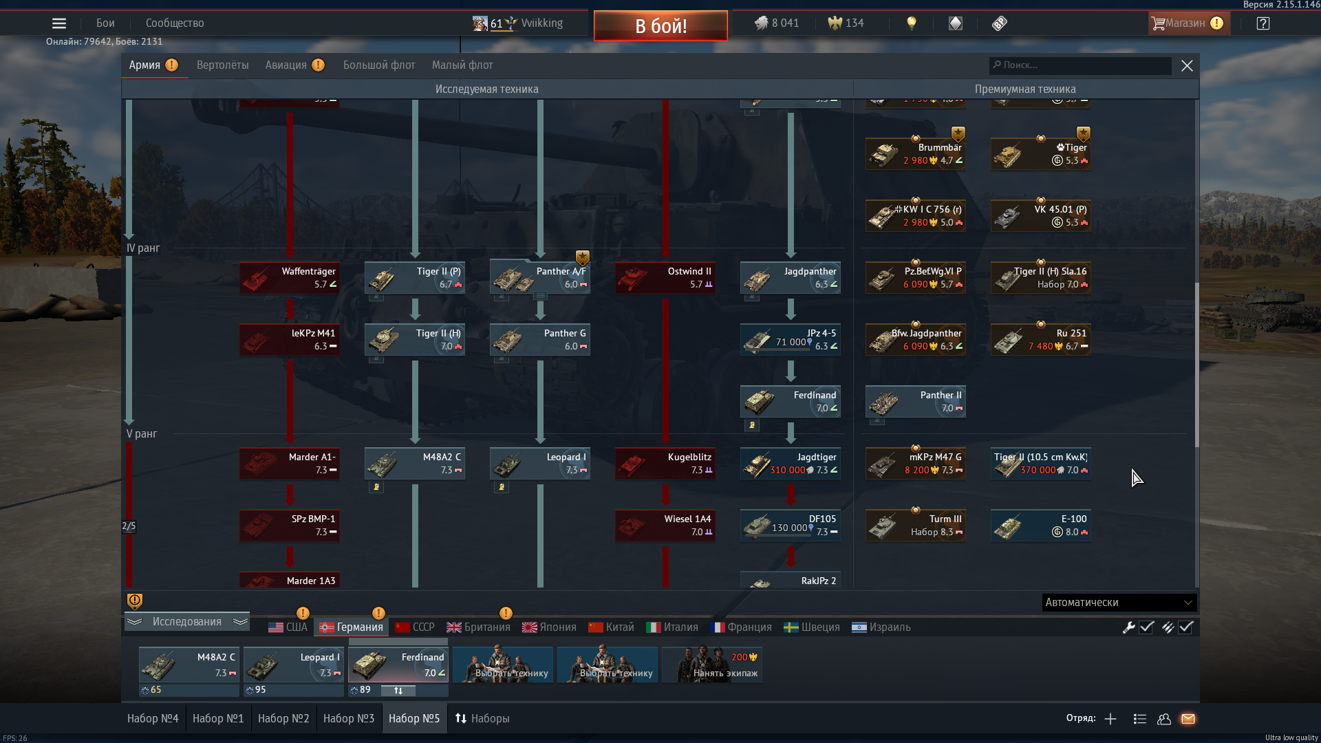Open the squadron people icon
The height and width of the screenshot is (743, 1321).
1164,719
